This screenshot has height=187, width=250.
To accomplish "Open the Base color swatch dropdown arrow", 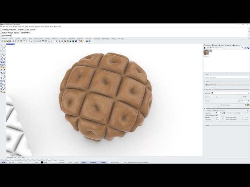I will pos(248,93).
